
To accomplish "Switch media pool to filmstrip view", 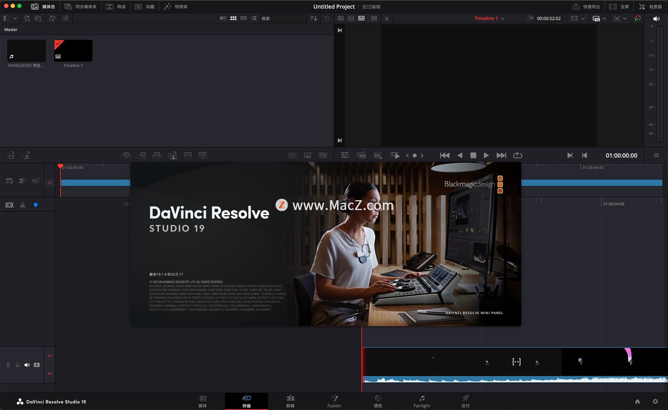I will (x=244, y=18).
